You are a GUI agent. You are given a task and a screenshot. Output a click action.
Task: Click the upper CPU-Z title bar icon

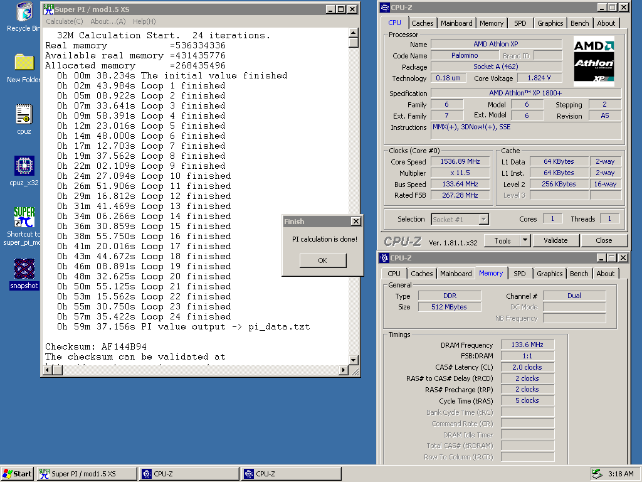(x=384, y=8)
